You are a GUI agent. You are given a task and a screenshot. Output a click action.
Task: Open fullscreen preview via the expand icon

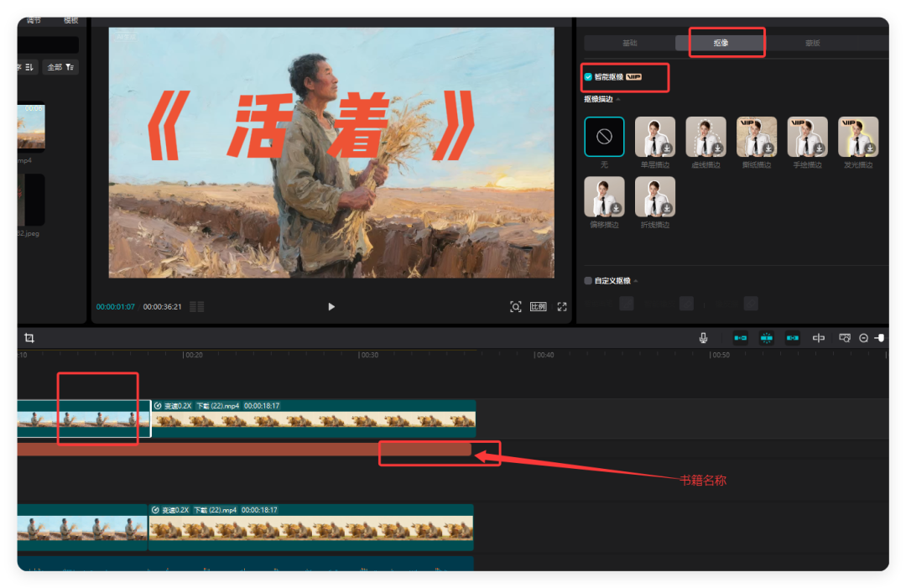[x=561, y=306]
